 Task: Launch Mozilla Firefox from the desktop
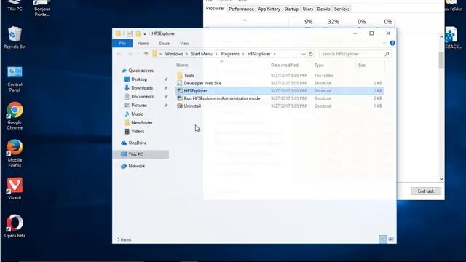[x=15, y=154]
